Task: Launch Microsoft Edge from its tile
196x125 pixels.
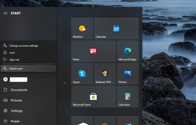Action: pos(128,51)
